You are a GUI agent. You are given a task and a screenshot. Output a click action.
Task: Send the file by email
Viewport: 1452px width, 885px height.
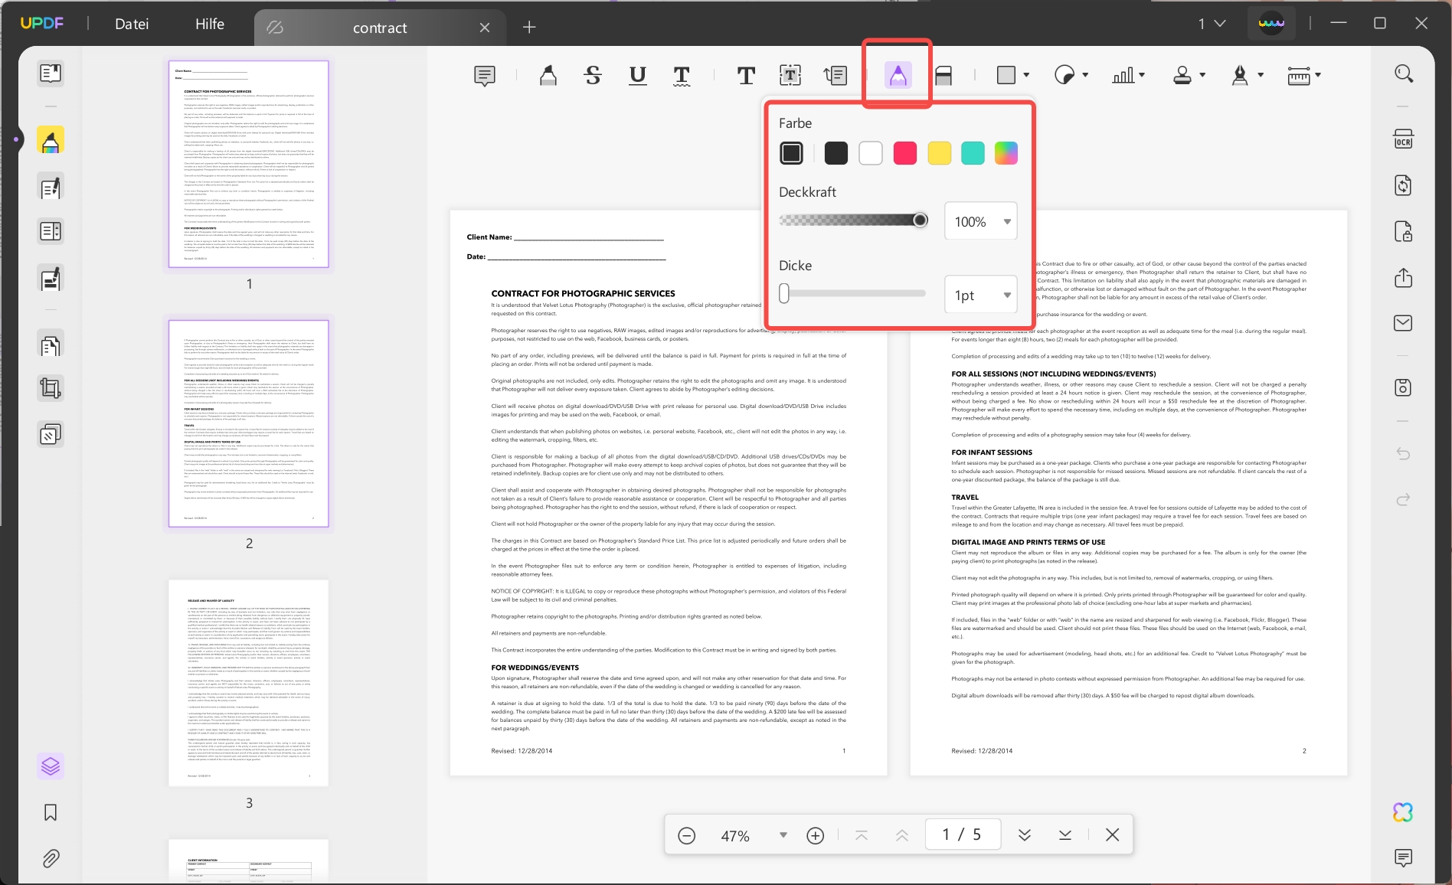pyautogui.click(x=1404, y=323)
